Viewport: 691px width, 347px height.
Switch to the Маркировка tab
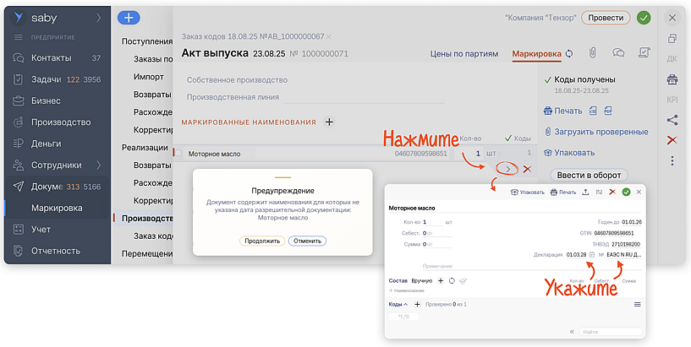tap(536, 54)
